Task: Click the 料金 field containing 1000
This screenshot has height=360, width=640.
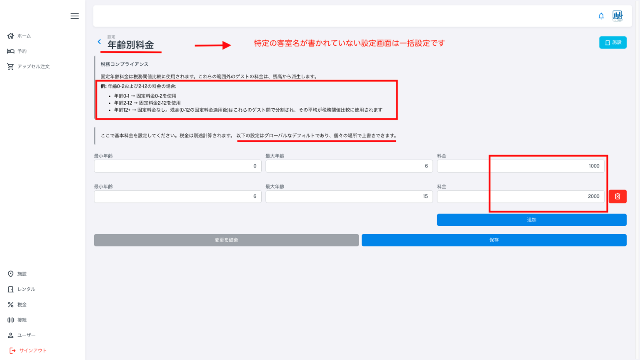Action: point(520,166)
